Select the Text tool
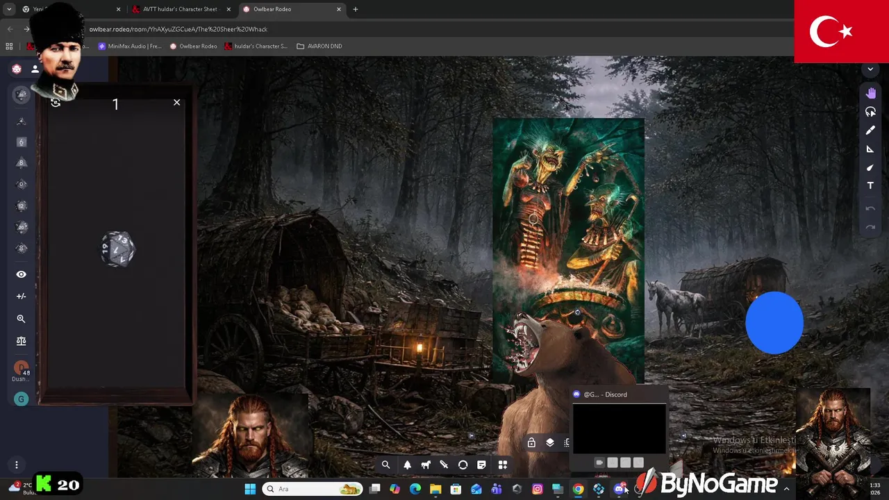Image resolution: width=889 pixels, height=500 pixels. (x=870, y=185)
